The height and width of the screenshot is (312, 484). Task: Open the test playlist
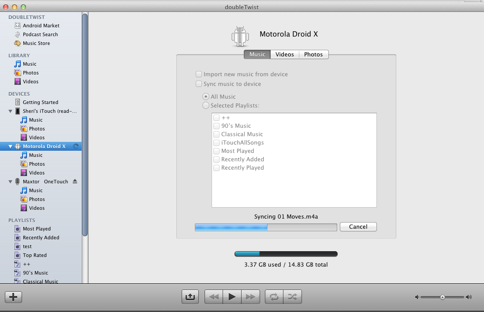click(23, 246)
